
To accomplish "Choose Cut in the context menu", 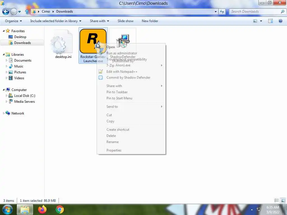I will point(131,115).
